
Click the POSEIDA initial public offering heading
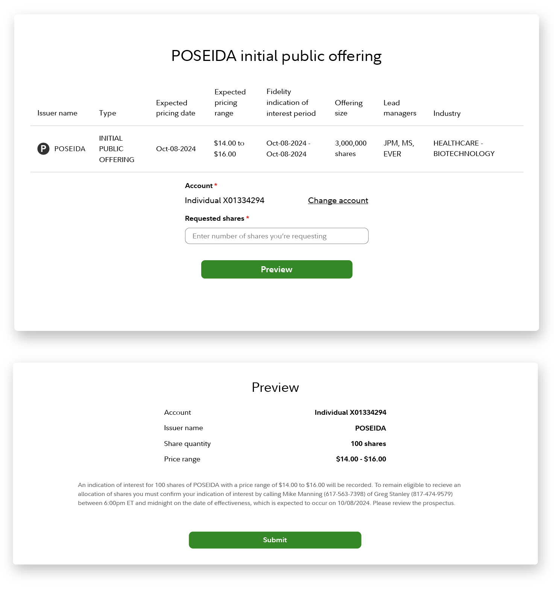(276, 56)
